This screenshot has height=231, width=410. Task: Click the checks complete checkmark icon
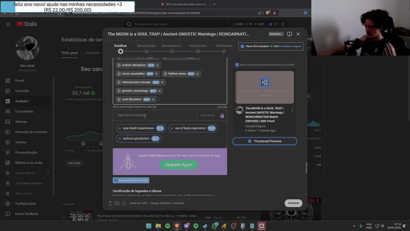click(124, 203)
